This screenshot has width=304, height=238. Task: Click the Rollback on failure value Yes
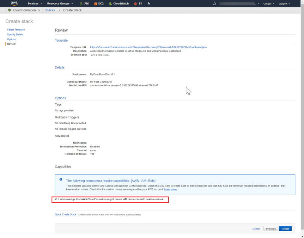pyautogui.click(x=92, y=154)
